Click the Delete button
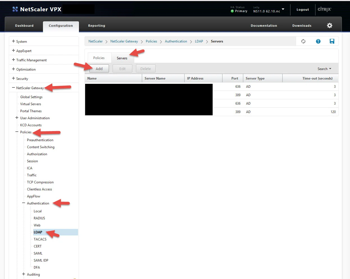The height and width of the screenshot is (279, 350). click(x=146, y=69)
